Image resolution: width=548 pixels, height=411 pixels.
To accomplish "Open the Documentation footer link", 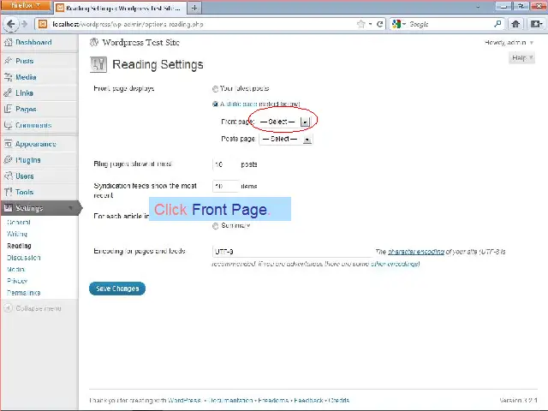I will point(230,400).
